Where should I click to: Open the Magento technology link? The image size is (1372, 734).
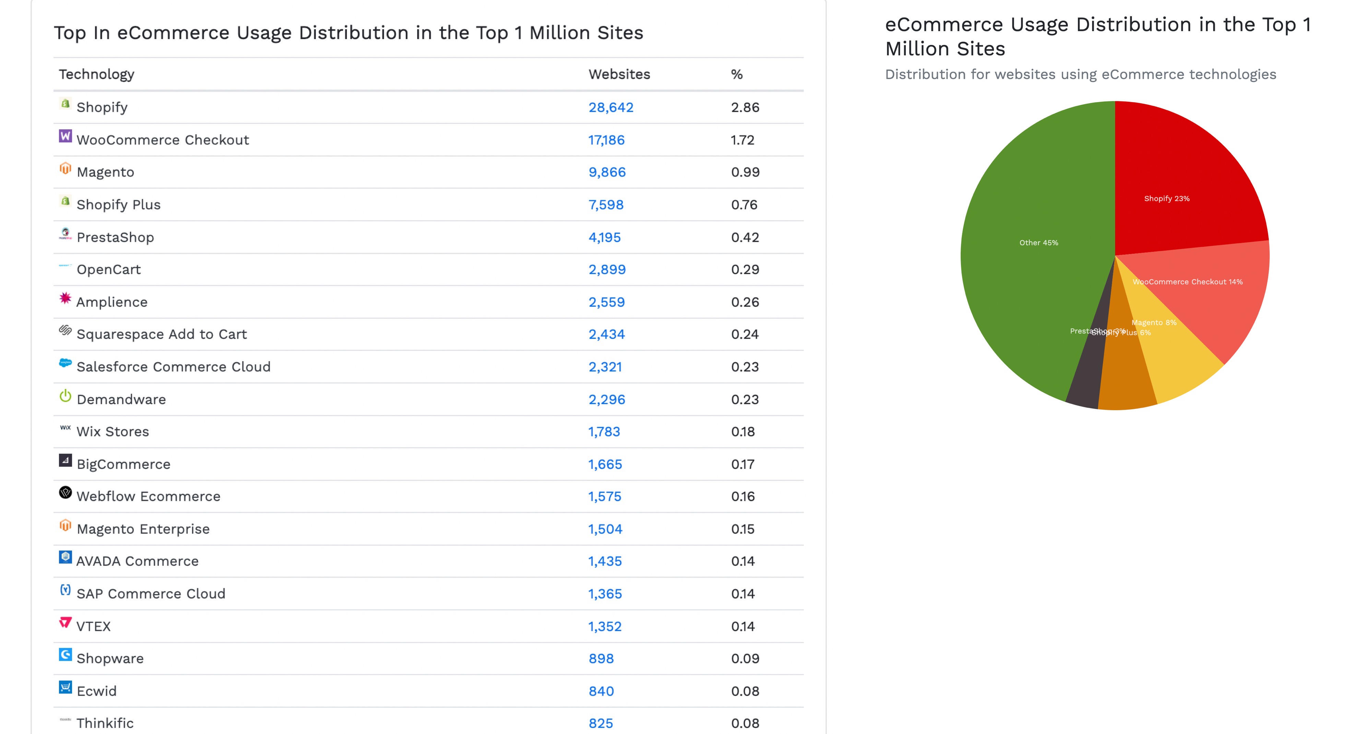pyautogui.click(x=105, y=173)
